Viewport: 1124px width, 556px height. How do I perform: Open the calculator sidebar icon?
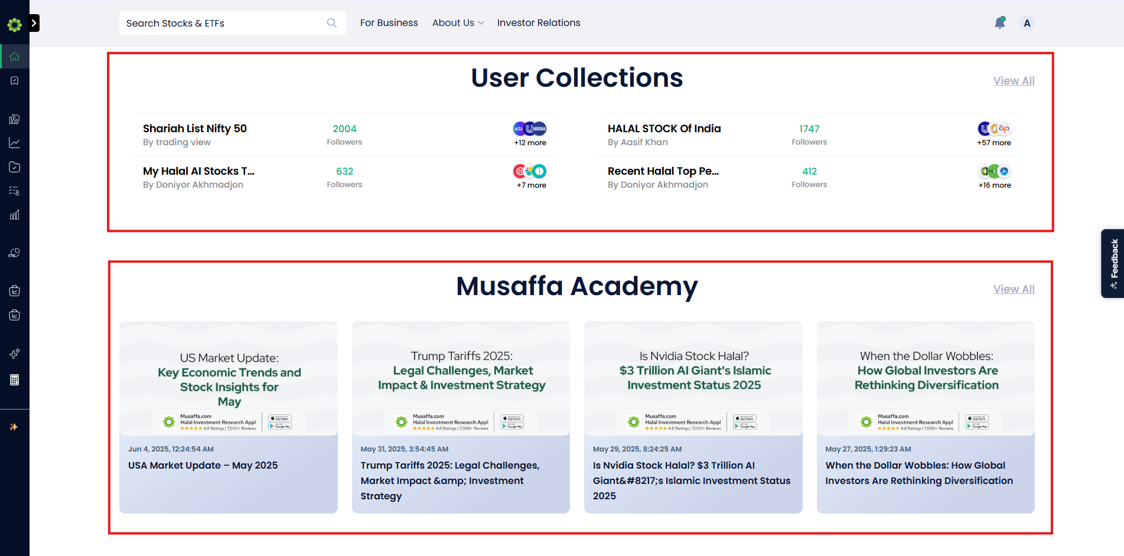(15, 380)
